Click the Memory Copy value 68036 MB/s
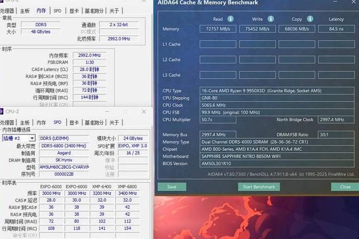 297,29
